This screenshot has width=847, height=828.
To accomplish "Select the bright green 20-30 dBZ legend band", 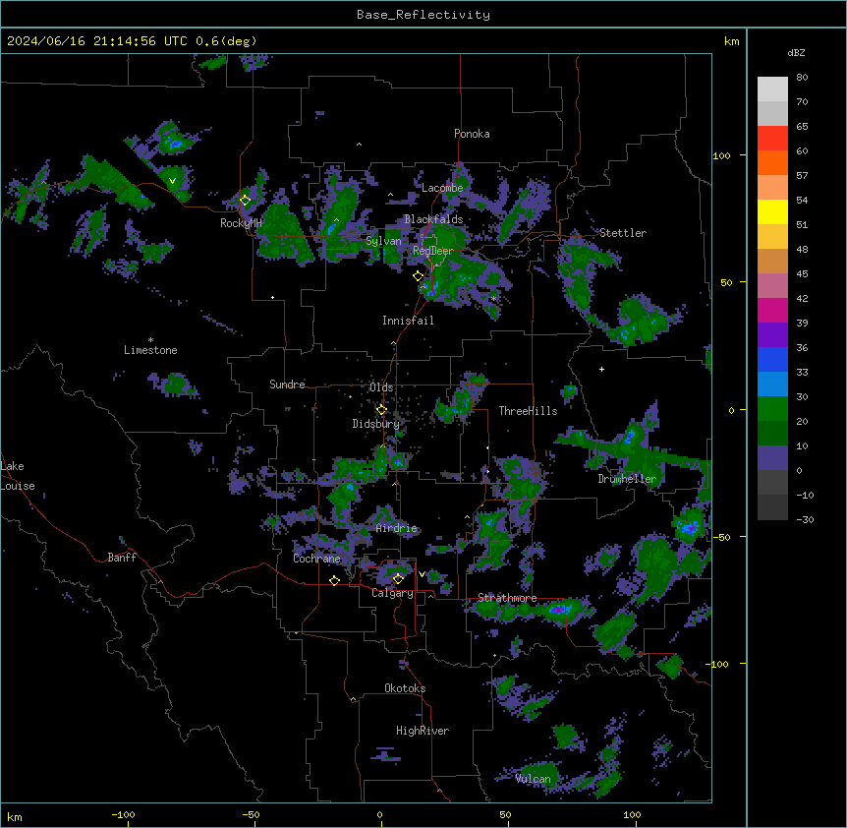I will click(x=772, y=409).
